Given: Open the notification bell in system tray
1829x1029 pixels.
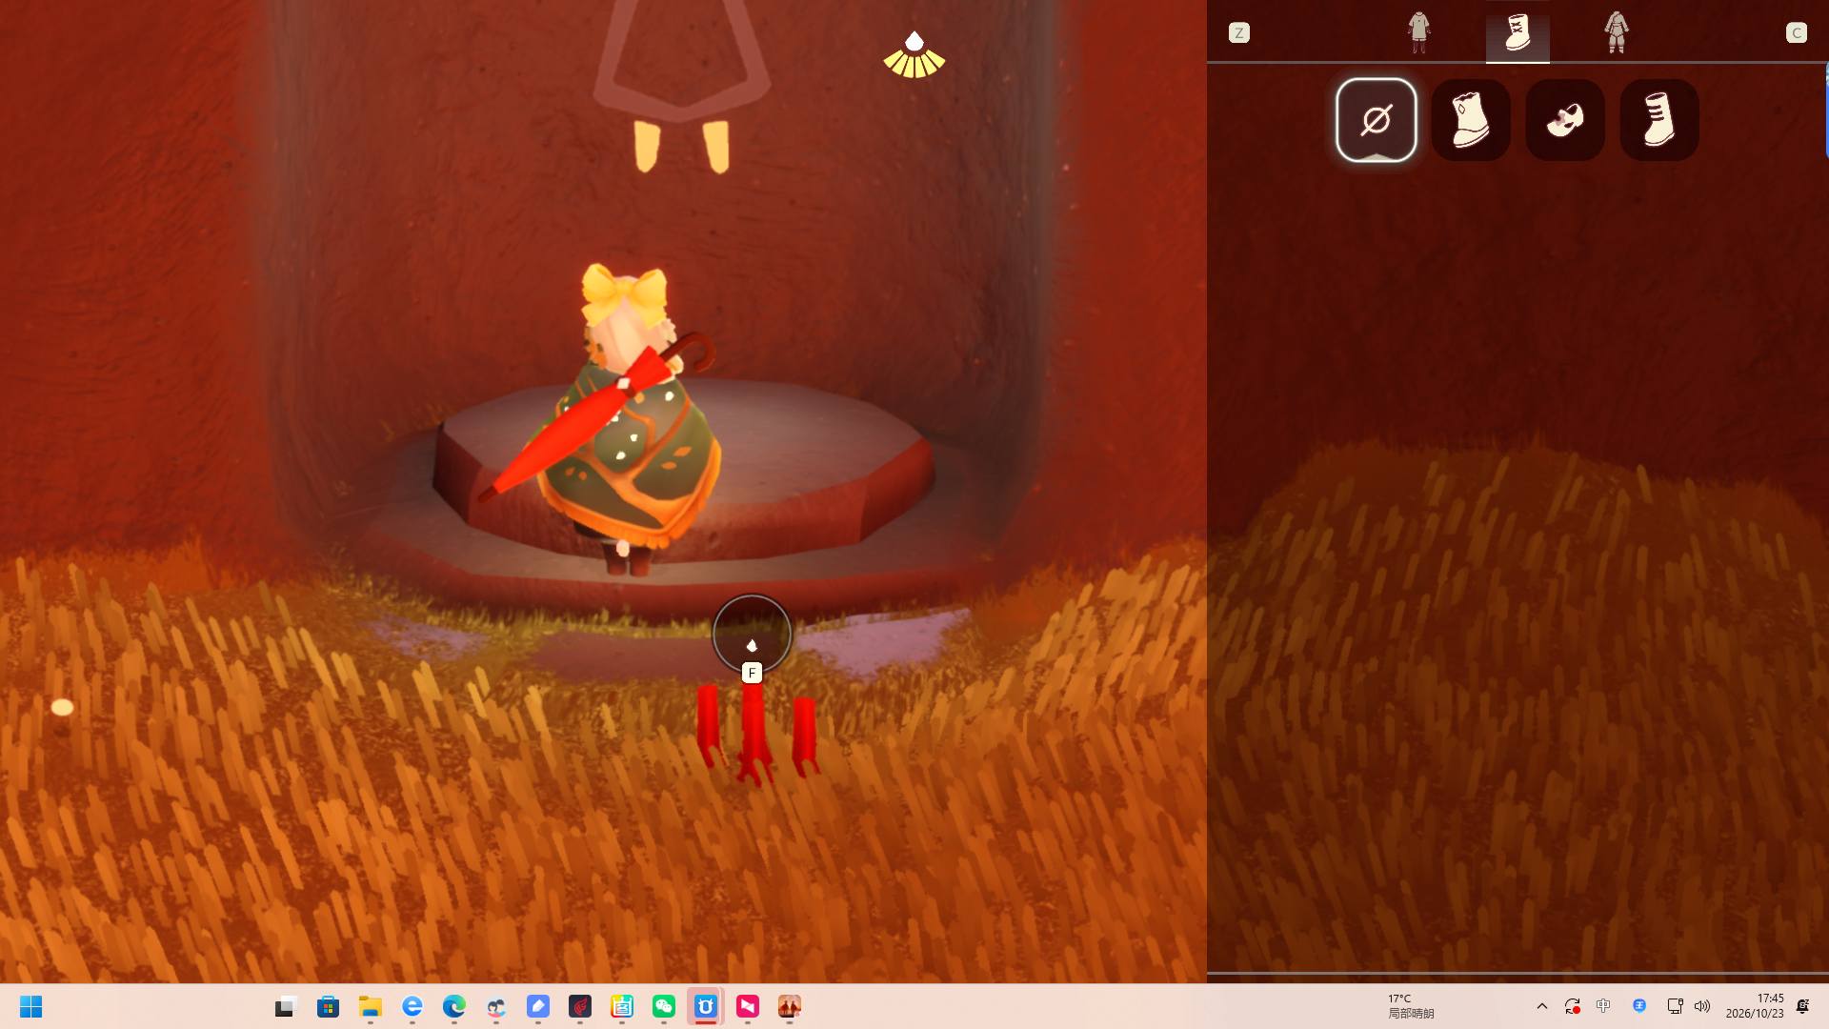Looking at the screenshot, I should (1802, 1006).
